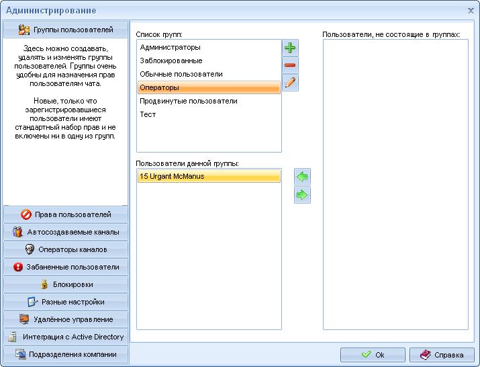The width and height of the screenshot is (480, 367).
Task: Close the Администрирование window
Action: click(x=471, y=11)
